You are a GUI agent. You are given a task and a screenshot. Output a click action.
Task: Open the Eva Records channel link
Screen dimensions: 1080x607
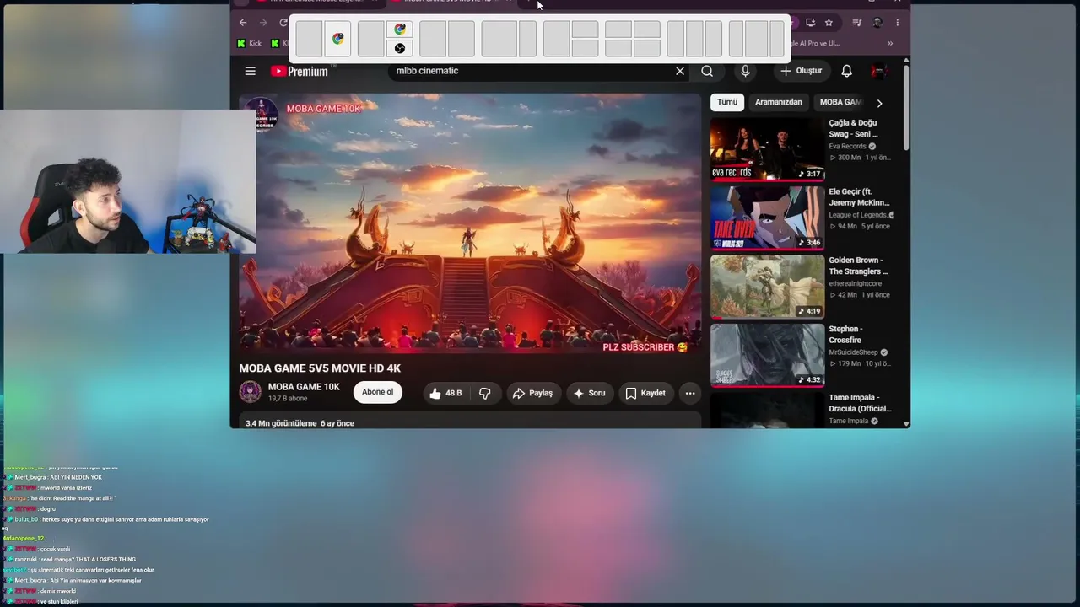pos(848,146)
